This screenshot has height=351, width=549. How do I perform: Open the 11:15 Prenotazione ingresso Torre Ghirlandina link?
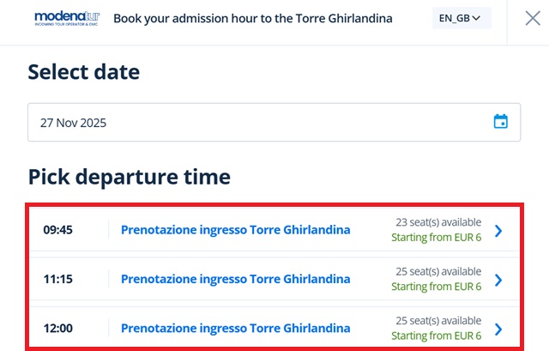[x=235, y=279]
